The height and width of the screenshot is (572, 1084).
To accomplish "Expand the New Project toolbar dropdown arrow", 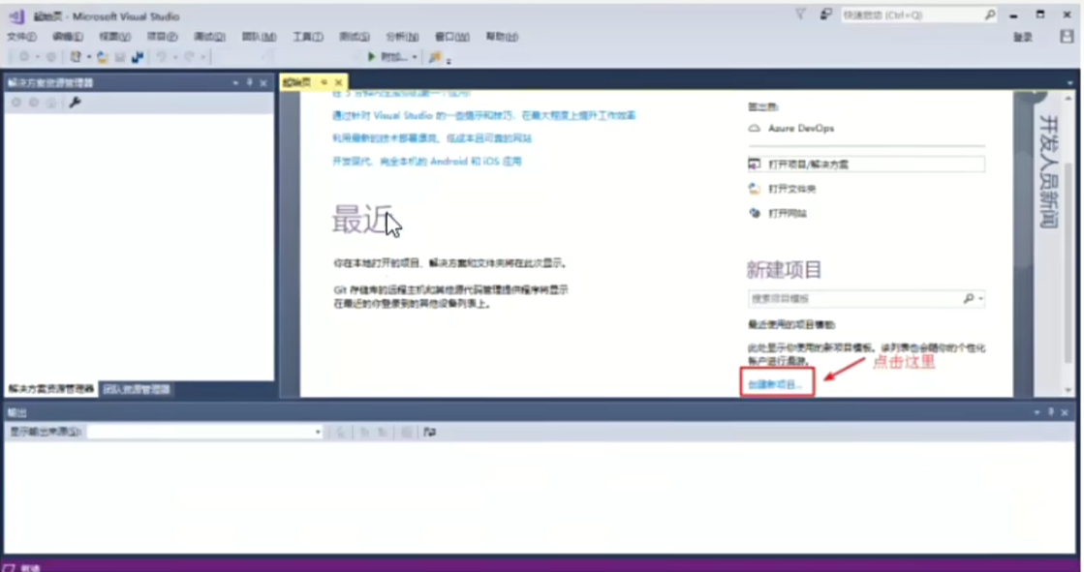I will [x=88, y=57].
